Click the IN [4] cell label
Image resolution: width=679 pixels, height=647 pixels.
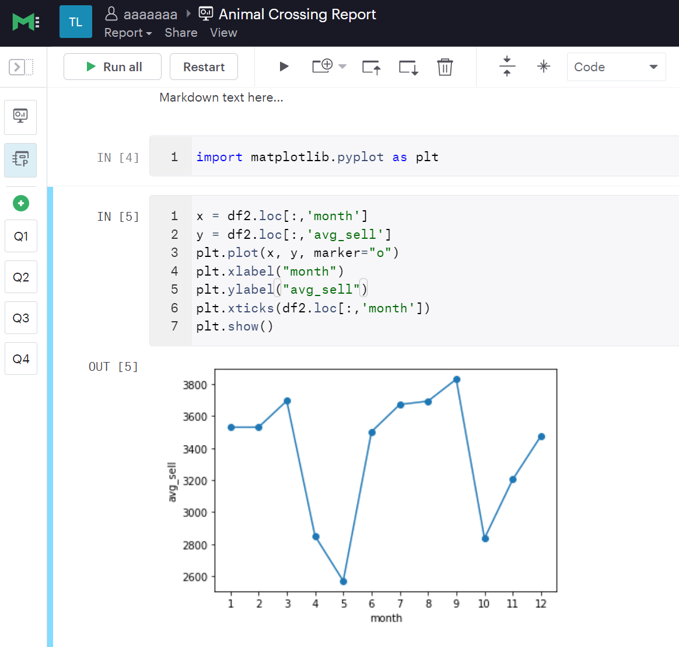coord(118,157)
